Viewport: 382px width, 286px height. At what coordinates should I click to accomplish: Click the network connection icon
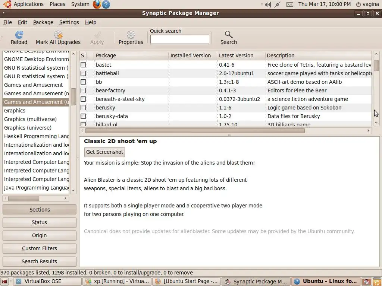(277, 4)
